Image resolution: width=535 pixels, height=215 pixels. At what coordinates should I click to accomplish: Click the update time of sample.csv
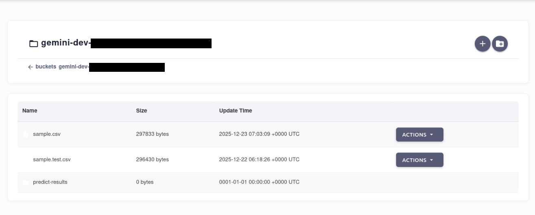[x=259, y=134]
